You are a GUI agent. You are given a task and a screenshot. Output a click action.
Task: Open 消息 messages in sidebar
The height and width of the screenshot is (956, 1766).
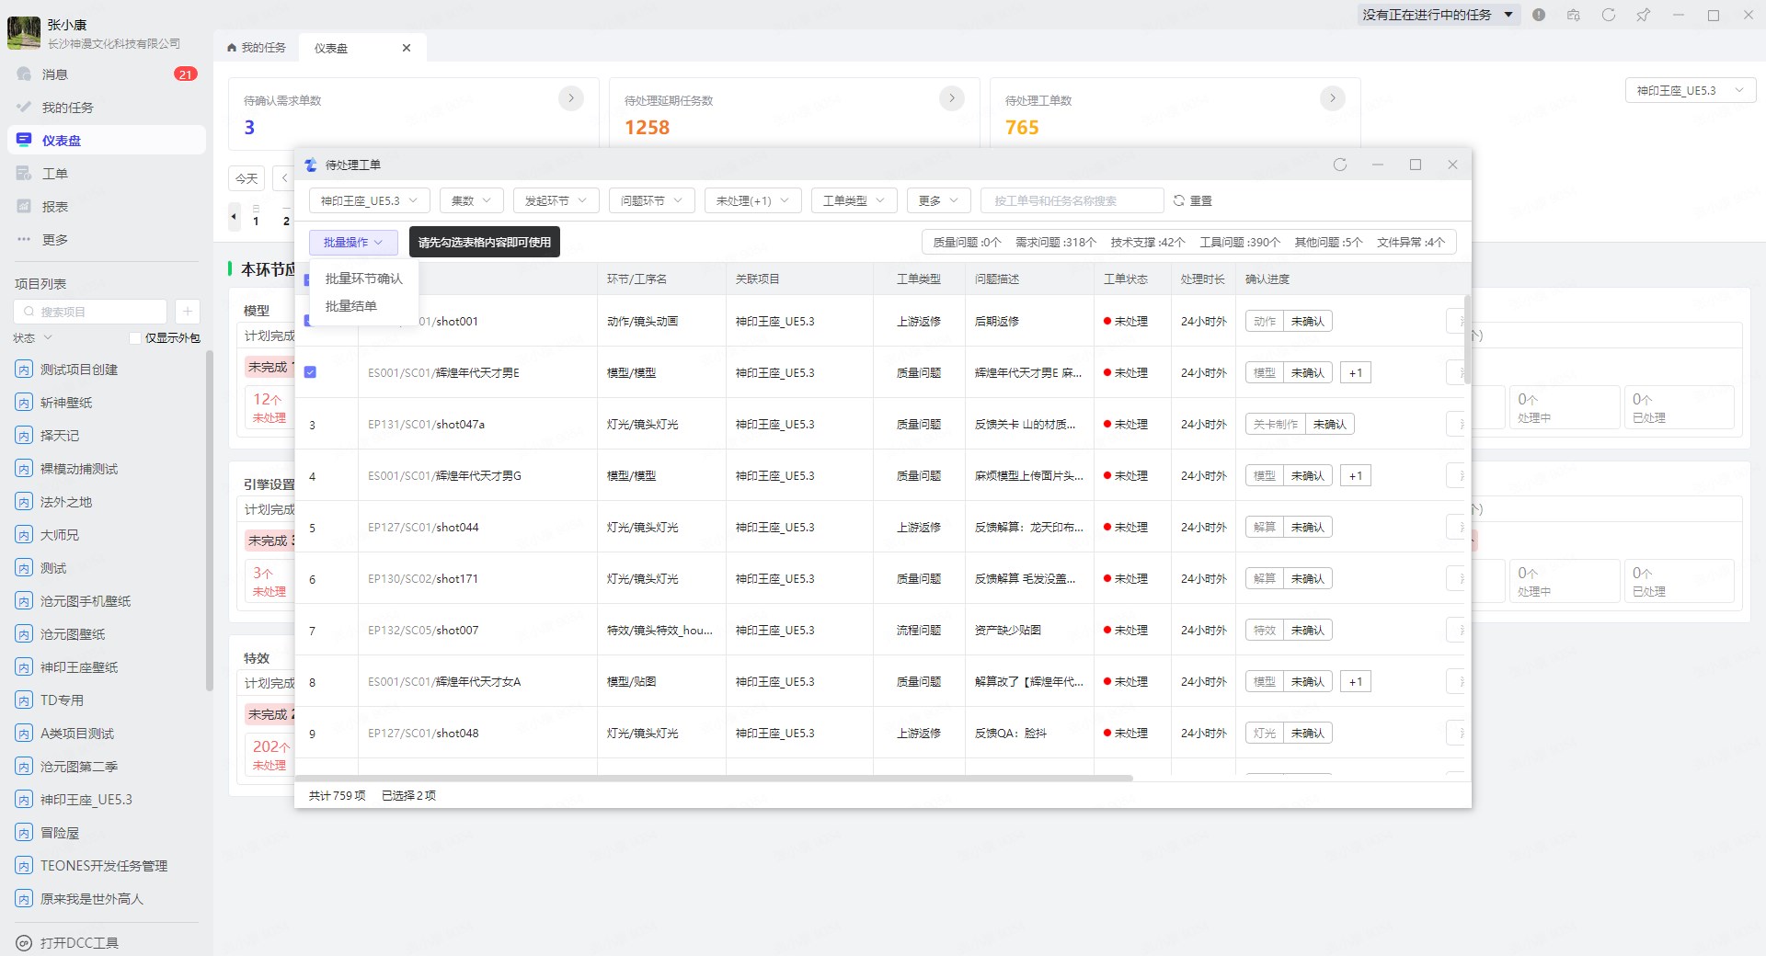106,74
